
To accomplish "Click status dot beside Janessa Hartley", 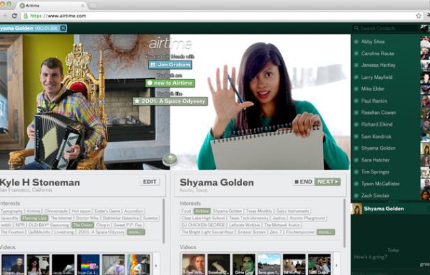I will 356,65.
